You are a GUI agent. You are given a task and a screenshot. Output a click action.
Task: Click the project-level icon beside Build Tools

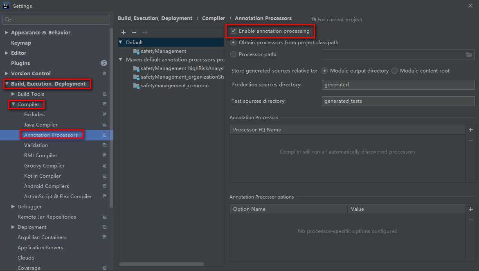[x=104, y=94]
